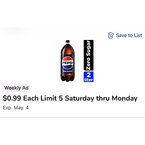145x145 pixels.
Task: Open the $0.99 Each Limit 5 deal title
Action: point(70,98)
